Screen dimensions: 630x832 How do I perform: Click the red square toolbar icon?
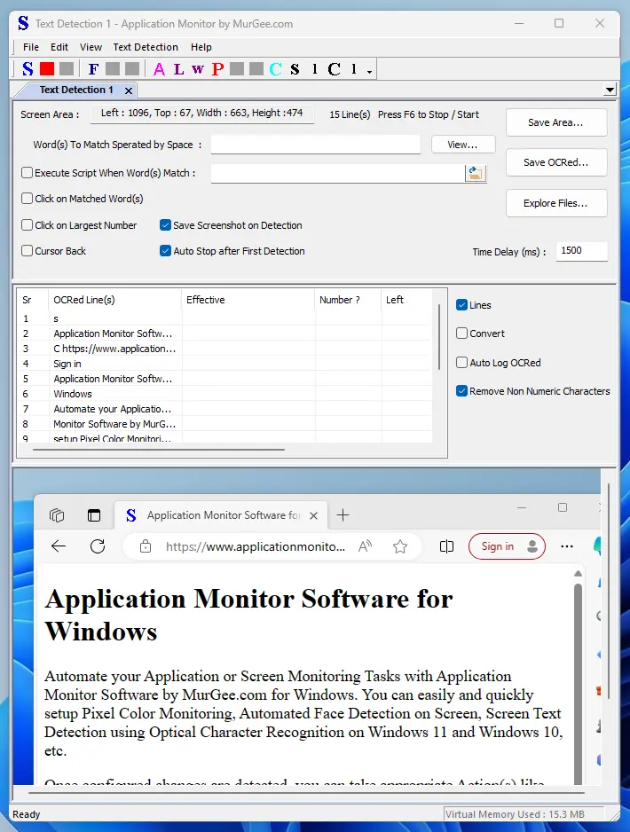[47, 69]
